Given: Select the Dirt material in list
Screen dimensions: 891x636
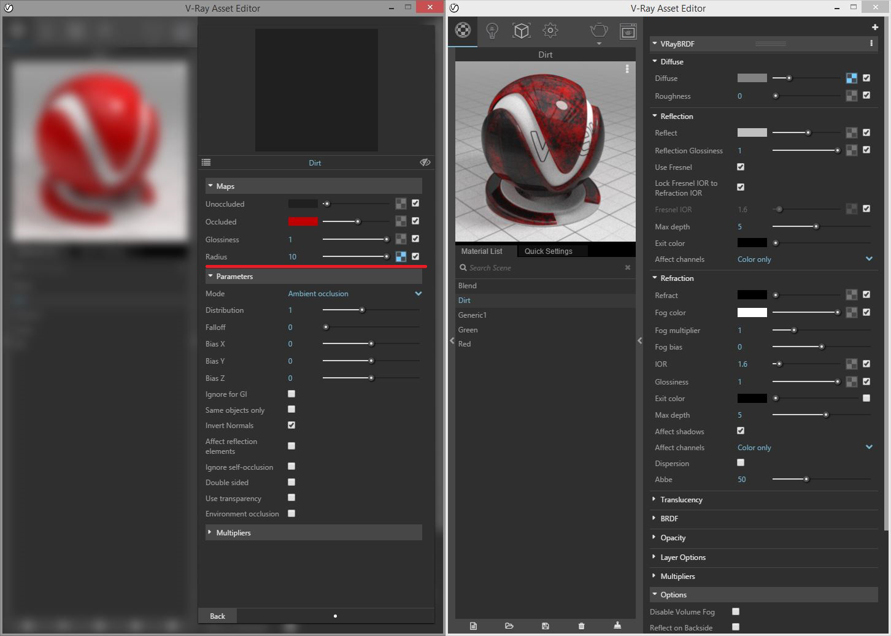Looking at the screenshot, I should (545, 301).
